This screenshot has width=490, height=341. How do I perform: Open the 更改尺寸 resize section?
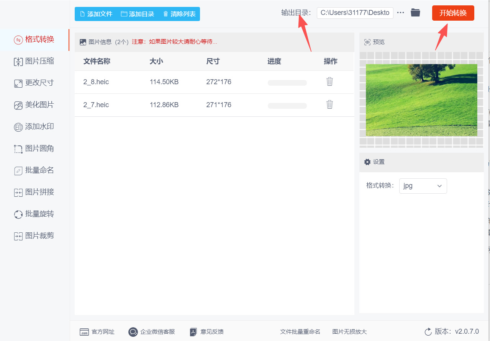click(x=34, y=83)
